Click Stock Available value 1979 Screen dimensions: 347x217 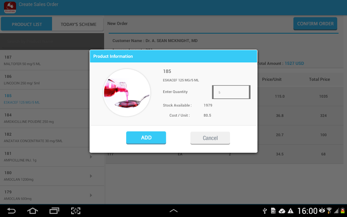[x=208, y=105]
